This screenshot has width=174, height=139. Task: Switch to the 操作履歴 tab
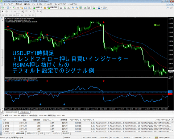click(66, 134)
